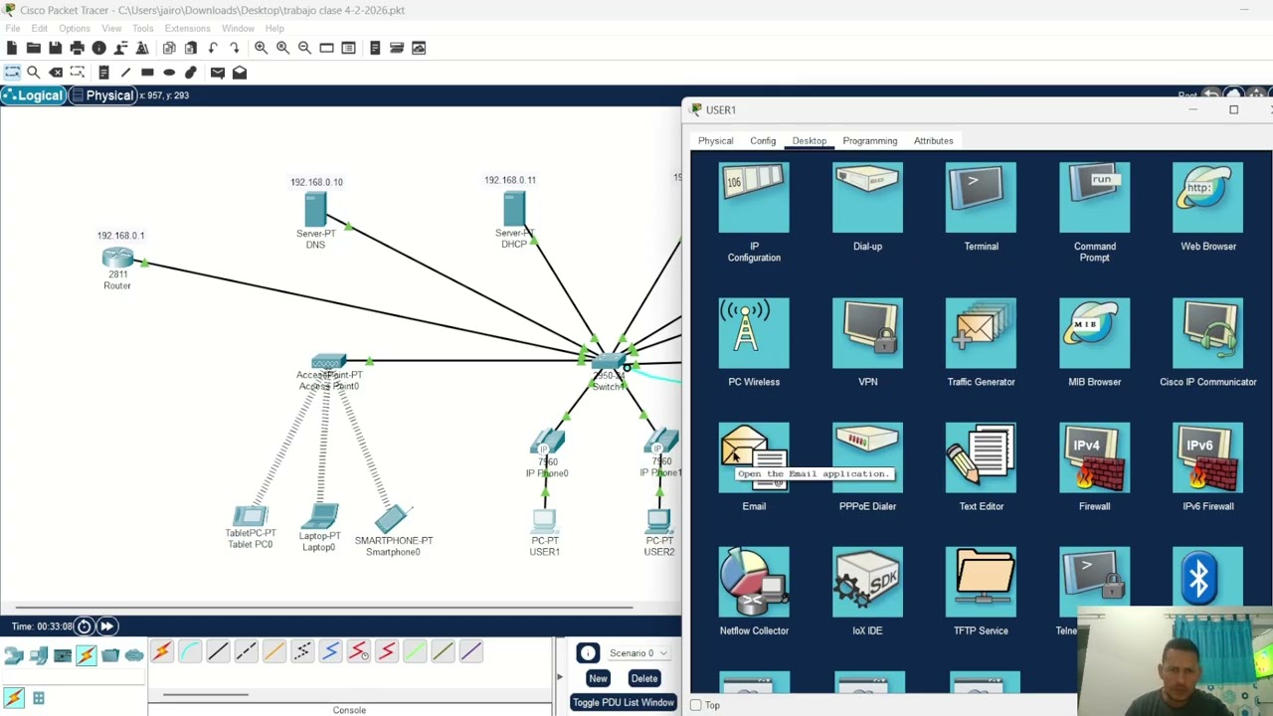
Task: Open Command Prompt on USER1
Action: click(1094, 199)
